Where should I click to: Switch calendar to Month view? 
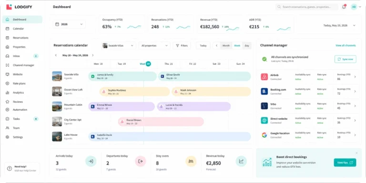point(226,46)
